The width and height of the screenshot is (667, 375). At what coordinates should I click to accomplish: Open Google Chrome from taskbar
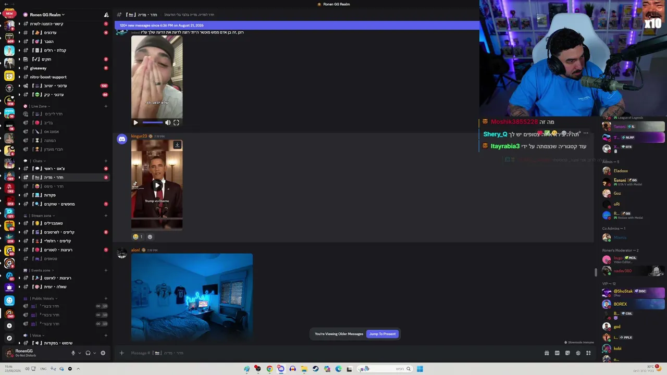click(x=269, y=369)
